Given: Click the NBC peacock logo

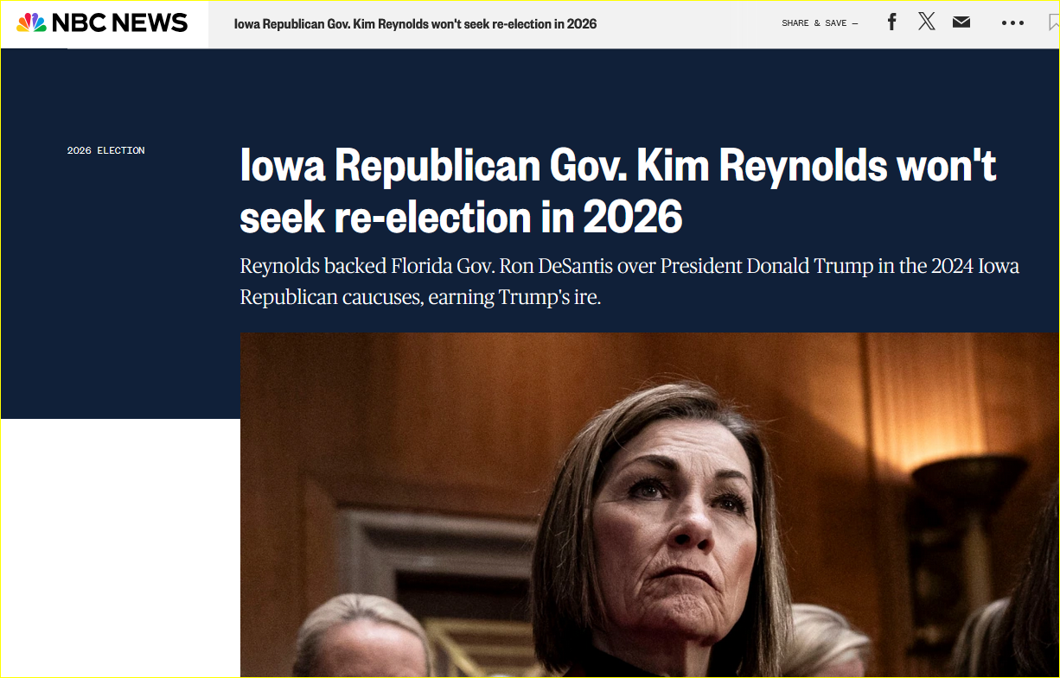Looking at the screenshot, I should 32,23.
